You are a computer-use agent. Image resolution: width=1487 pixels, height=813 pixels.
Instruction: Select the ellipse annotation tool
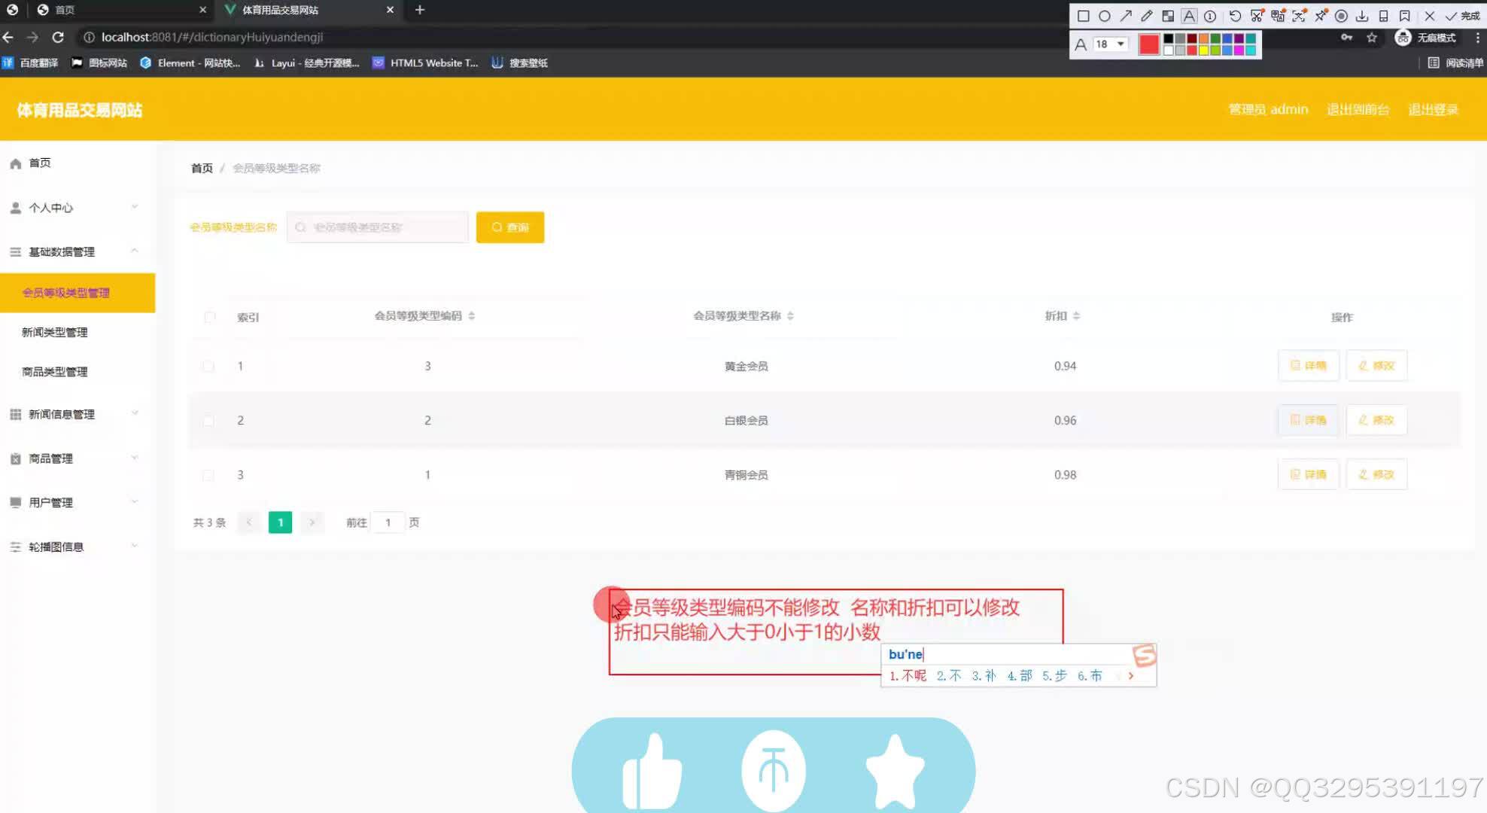[1105, 16]
